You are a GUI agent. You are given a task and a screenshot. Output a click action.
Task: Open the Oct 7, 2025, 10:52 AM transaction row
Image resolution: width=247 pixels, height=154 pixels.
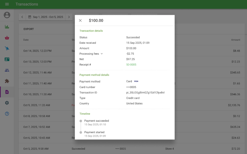point(132,127)
